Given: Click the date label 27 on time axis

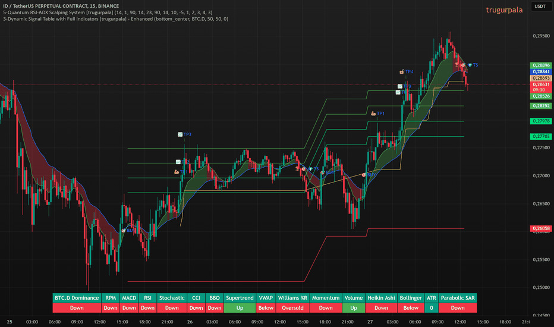Looking at the screenshot, I should (370, 322).
